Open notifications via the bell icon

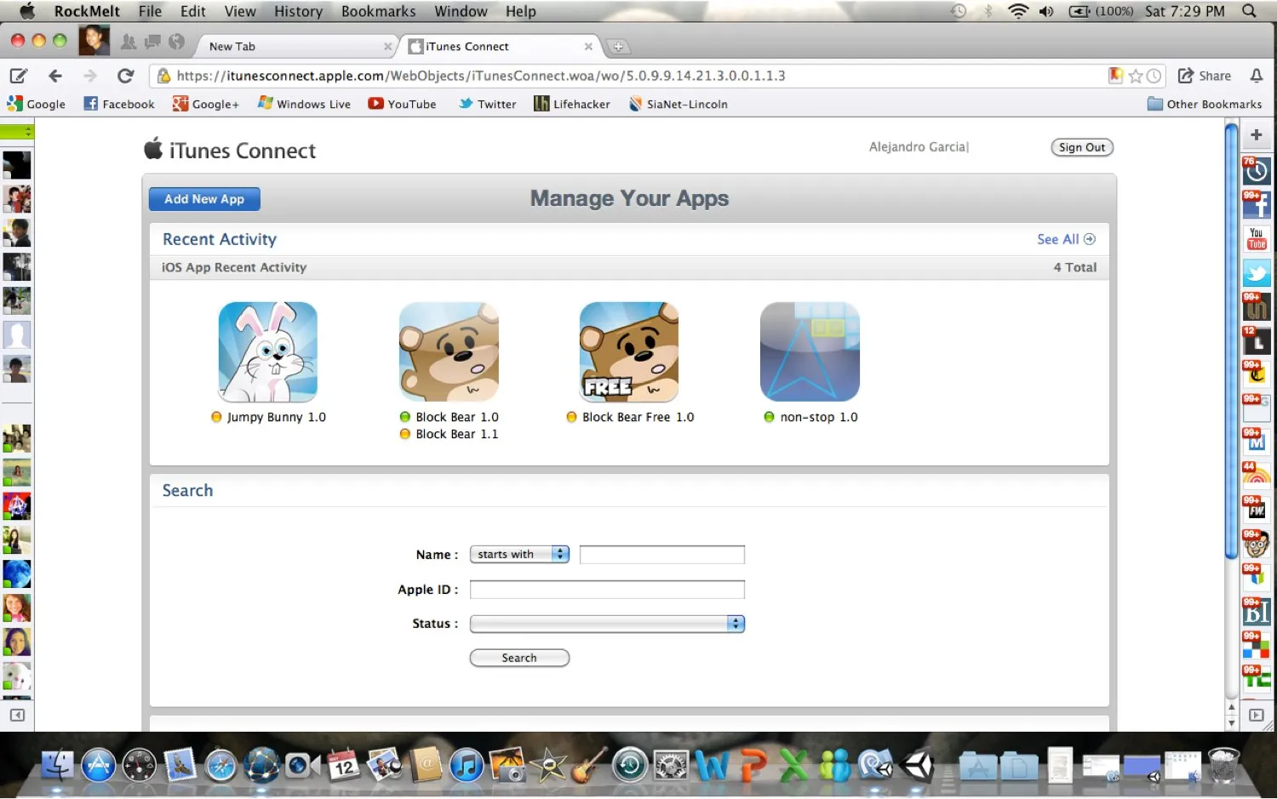coord(1257,75)
